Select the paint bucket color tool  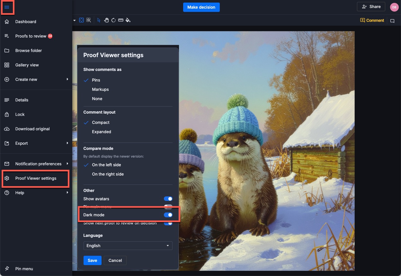(x=128, y=20)
